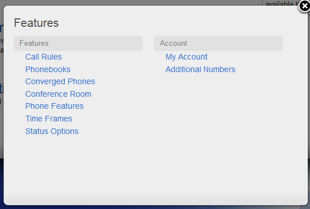Click the gray Account section header bar
Viewport: 310px width, 209px height.
(218, 44)
